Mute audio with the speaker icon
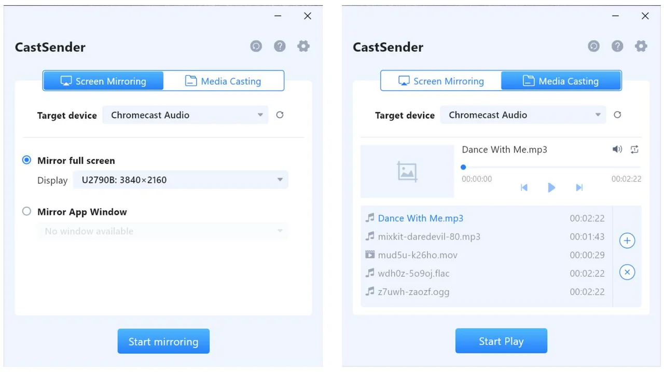This screenshot has width=664, height=372. (x=617, y=149)
